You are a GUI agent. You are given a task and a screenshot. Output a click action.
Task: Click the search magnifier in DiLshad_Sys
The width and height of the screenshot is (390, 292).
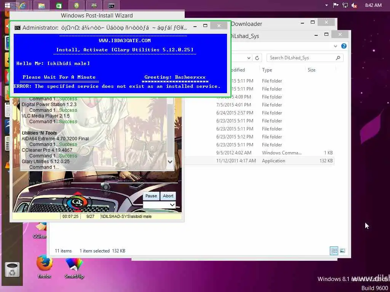(338, 58)
